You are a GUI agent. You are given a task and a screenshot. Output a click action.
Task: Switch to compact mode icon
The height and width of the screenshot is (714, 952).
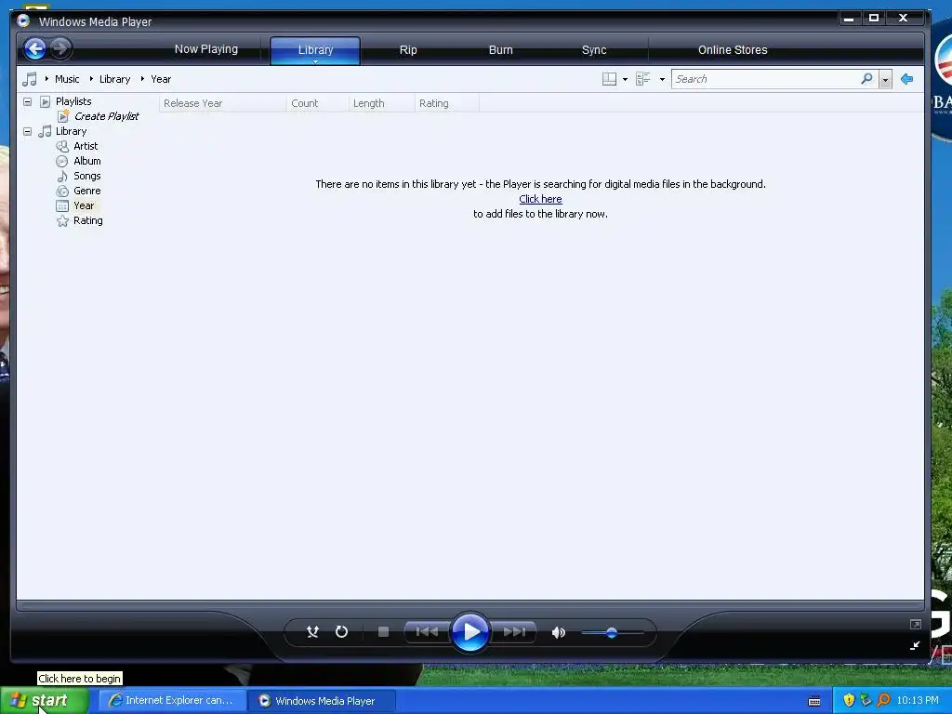click(x=916, y=645)
